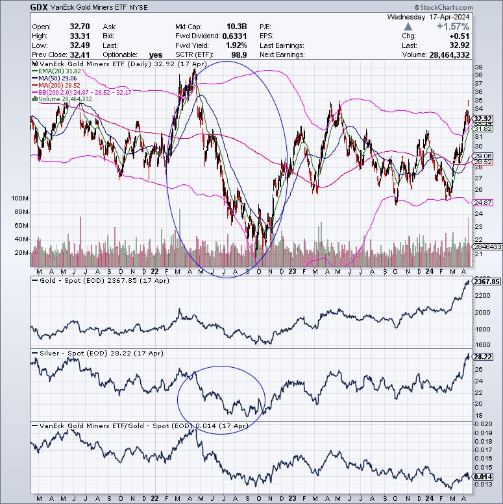Click the Prev Close value 32.41
Screen dimensions: 503x504
point(80,54)
